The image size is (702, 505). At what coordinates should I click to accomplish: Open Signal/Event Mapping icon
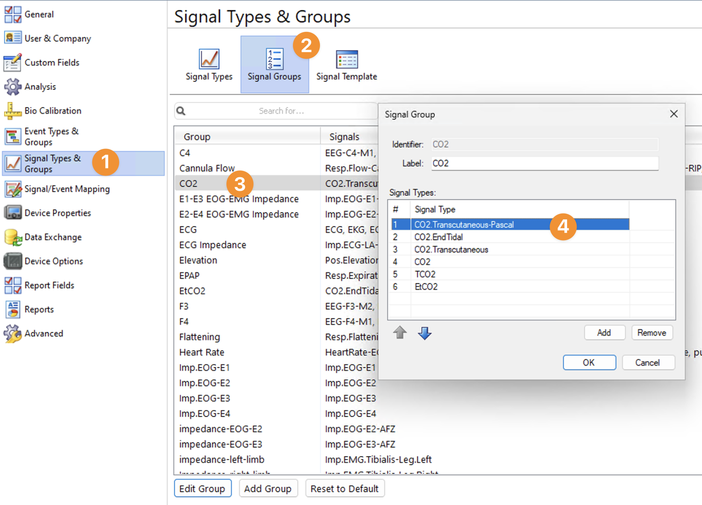(x=13, y=189)
